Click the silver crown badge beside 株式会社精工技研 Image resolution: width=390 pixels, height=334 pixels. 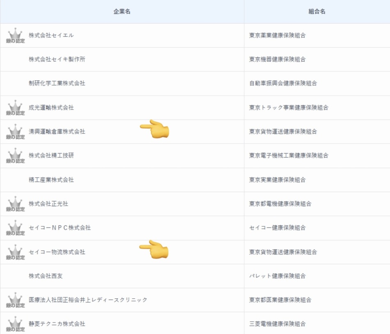[x=16, y=156]
